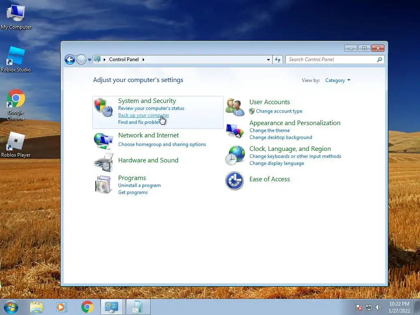Click the greyed Forward navigation button

(81, 59)
